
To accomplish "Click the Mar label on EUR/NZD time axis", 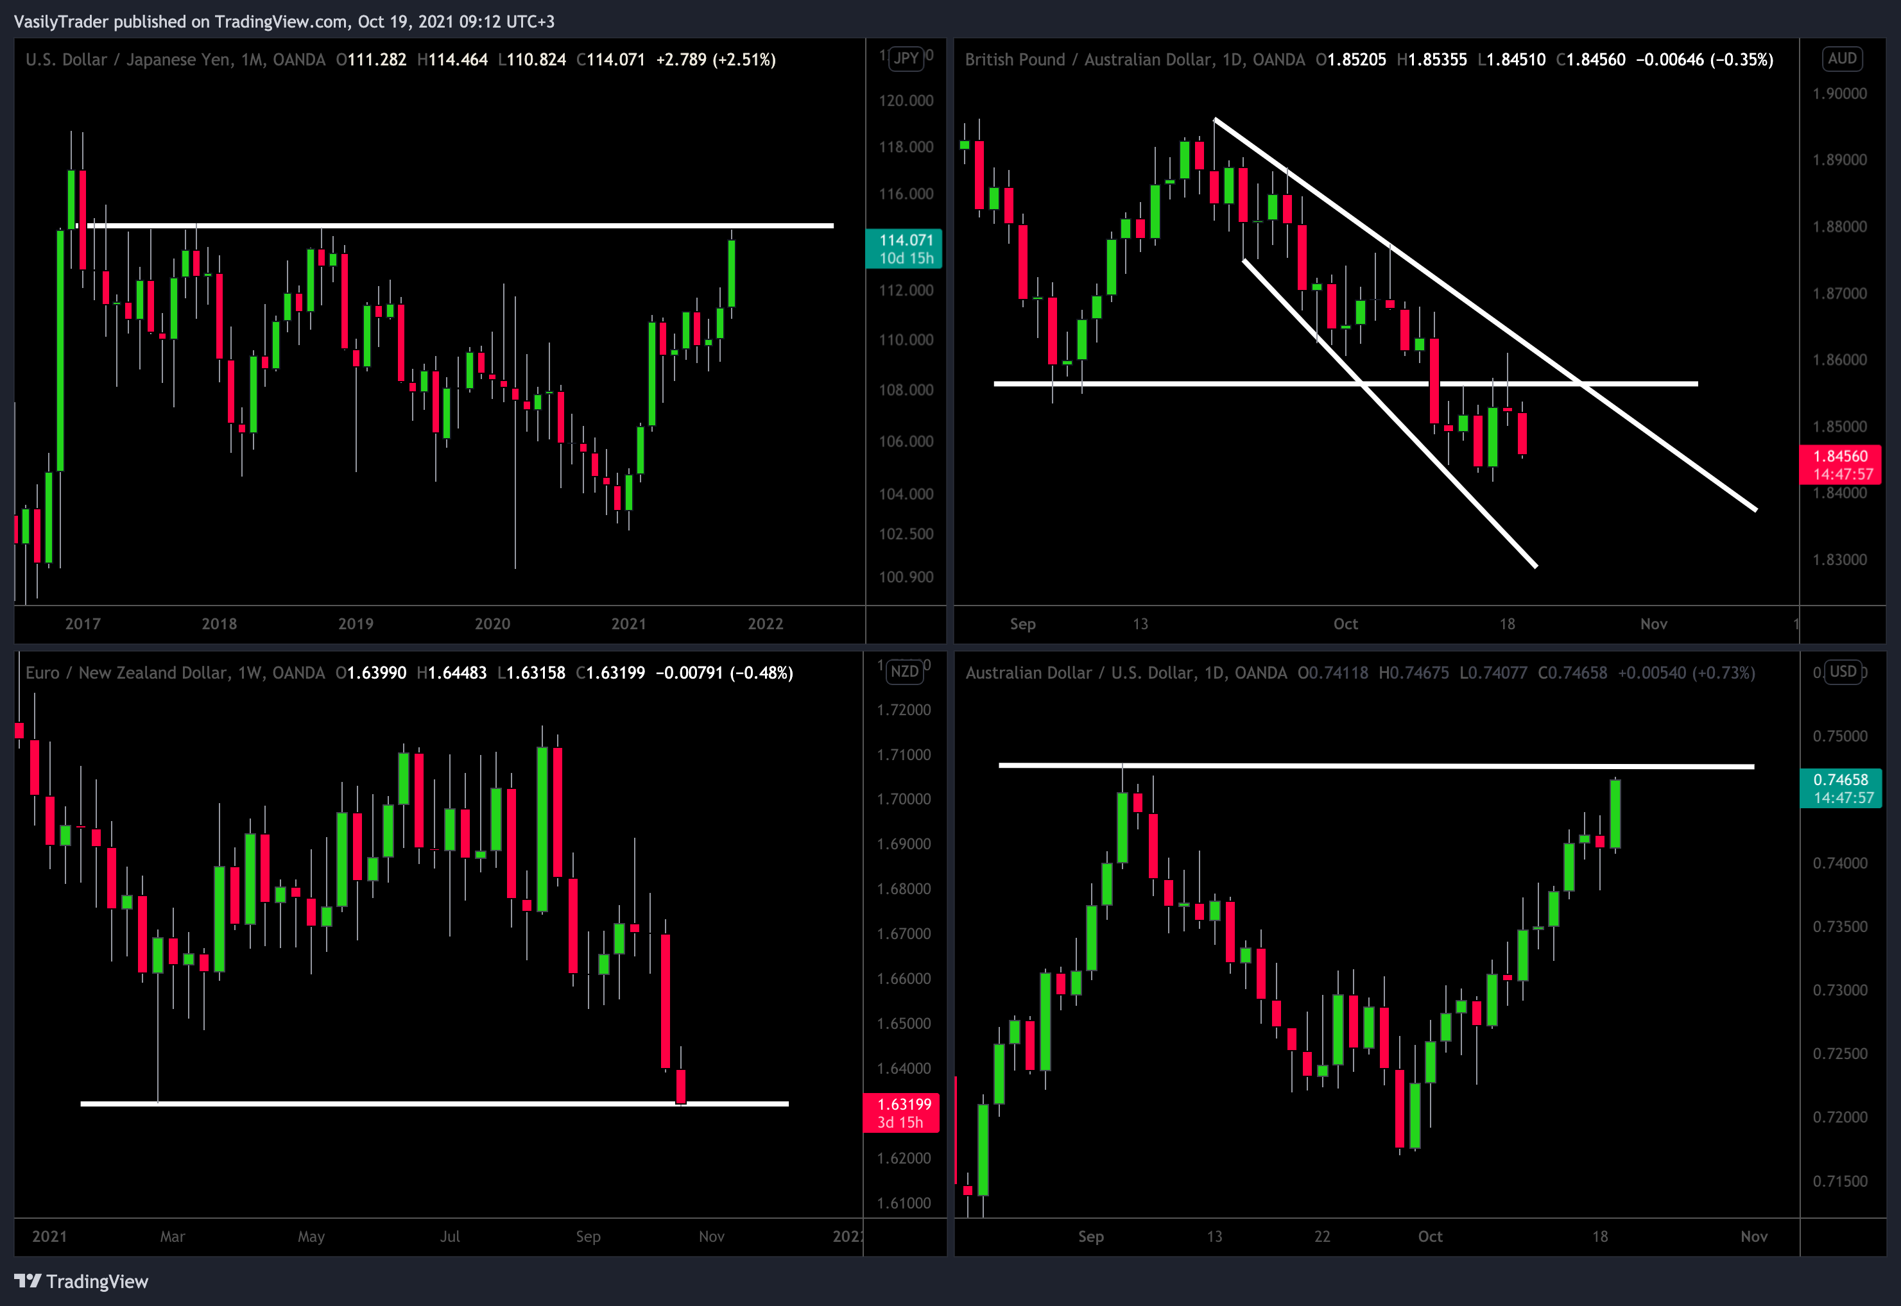I will [173, 1237].
